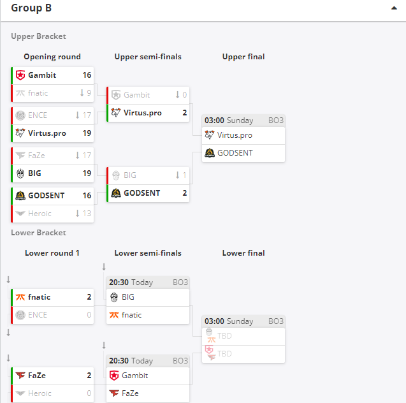Click the BIG logo in opening round

pyautogui.click(x=20, y=173)
